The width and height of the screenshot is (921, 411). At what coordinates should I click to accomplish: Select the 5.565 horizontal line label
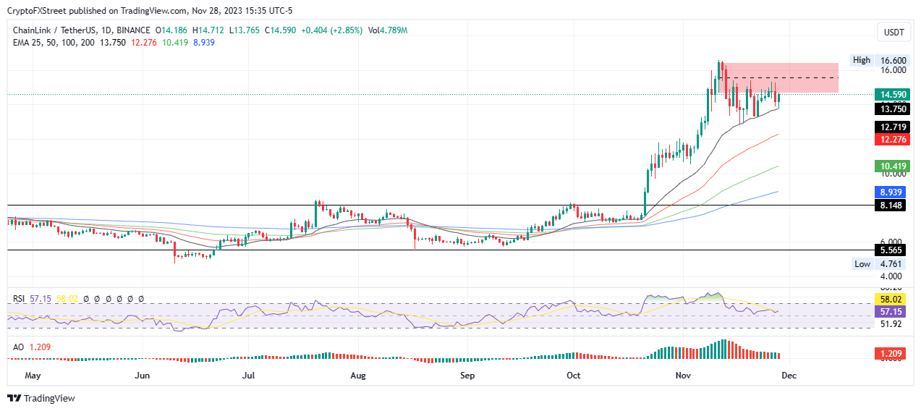891,250
